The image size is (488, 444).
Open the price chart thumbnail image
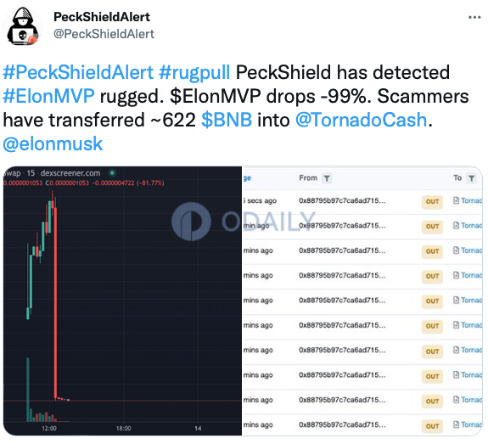[122, 301]
